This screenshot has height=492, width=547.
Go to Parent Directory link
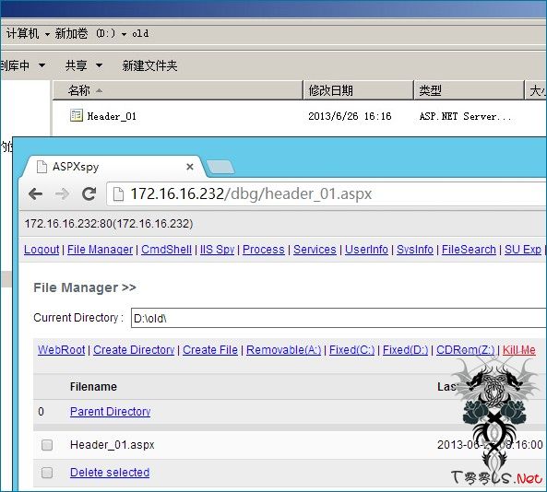coord(111,412)
